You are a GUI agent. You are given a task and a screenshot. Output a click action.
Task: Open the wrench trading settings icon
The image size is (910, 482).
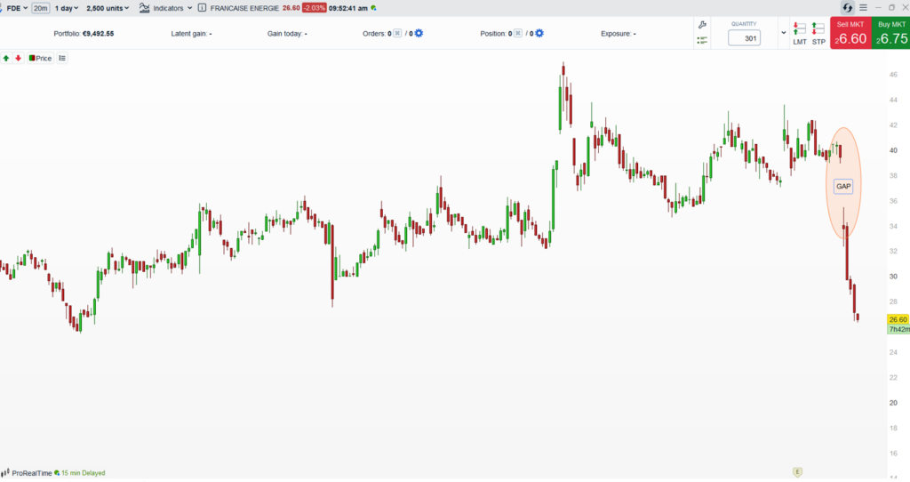coord(702,25)
